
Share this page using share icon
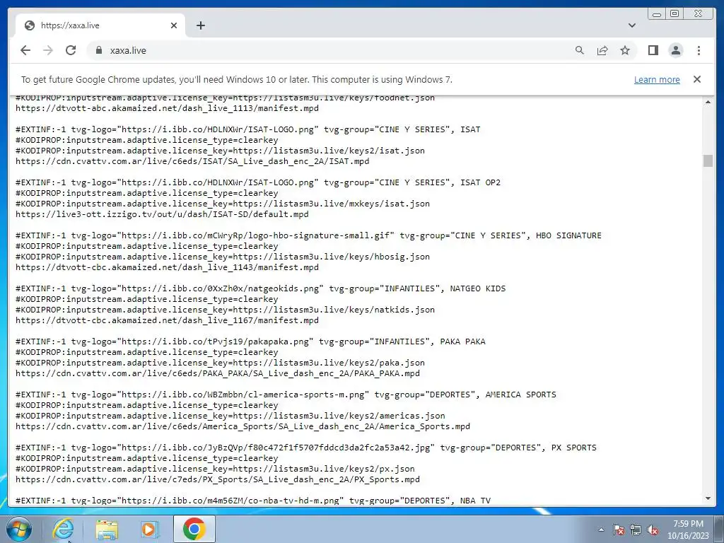(x=602, y=50)
